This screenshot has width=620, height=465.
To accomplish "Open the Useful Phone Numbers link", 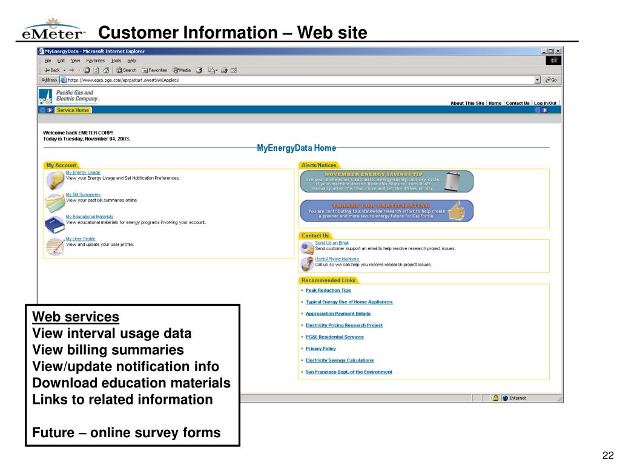I will (337, 259).
